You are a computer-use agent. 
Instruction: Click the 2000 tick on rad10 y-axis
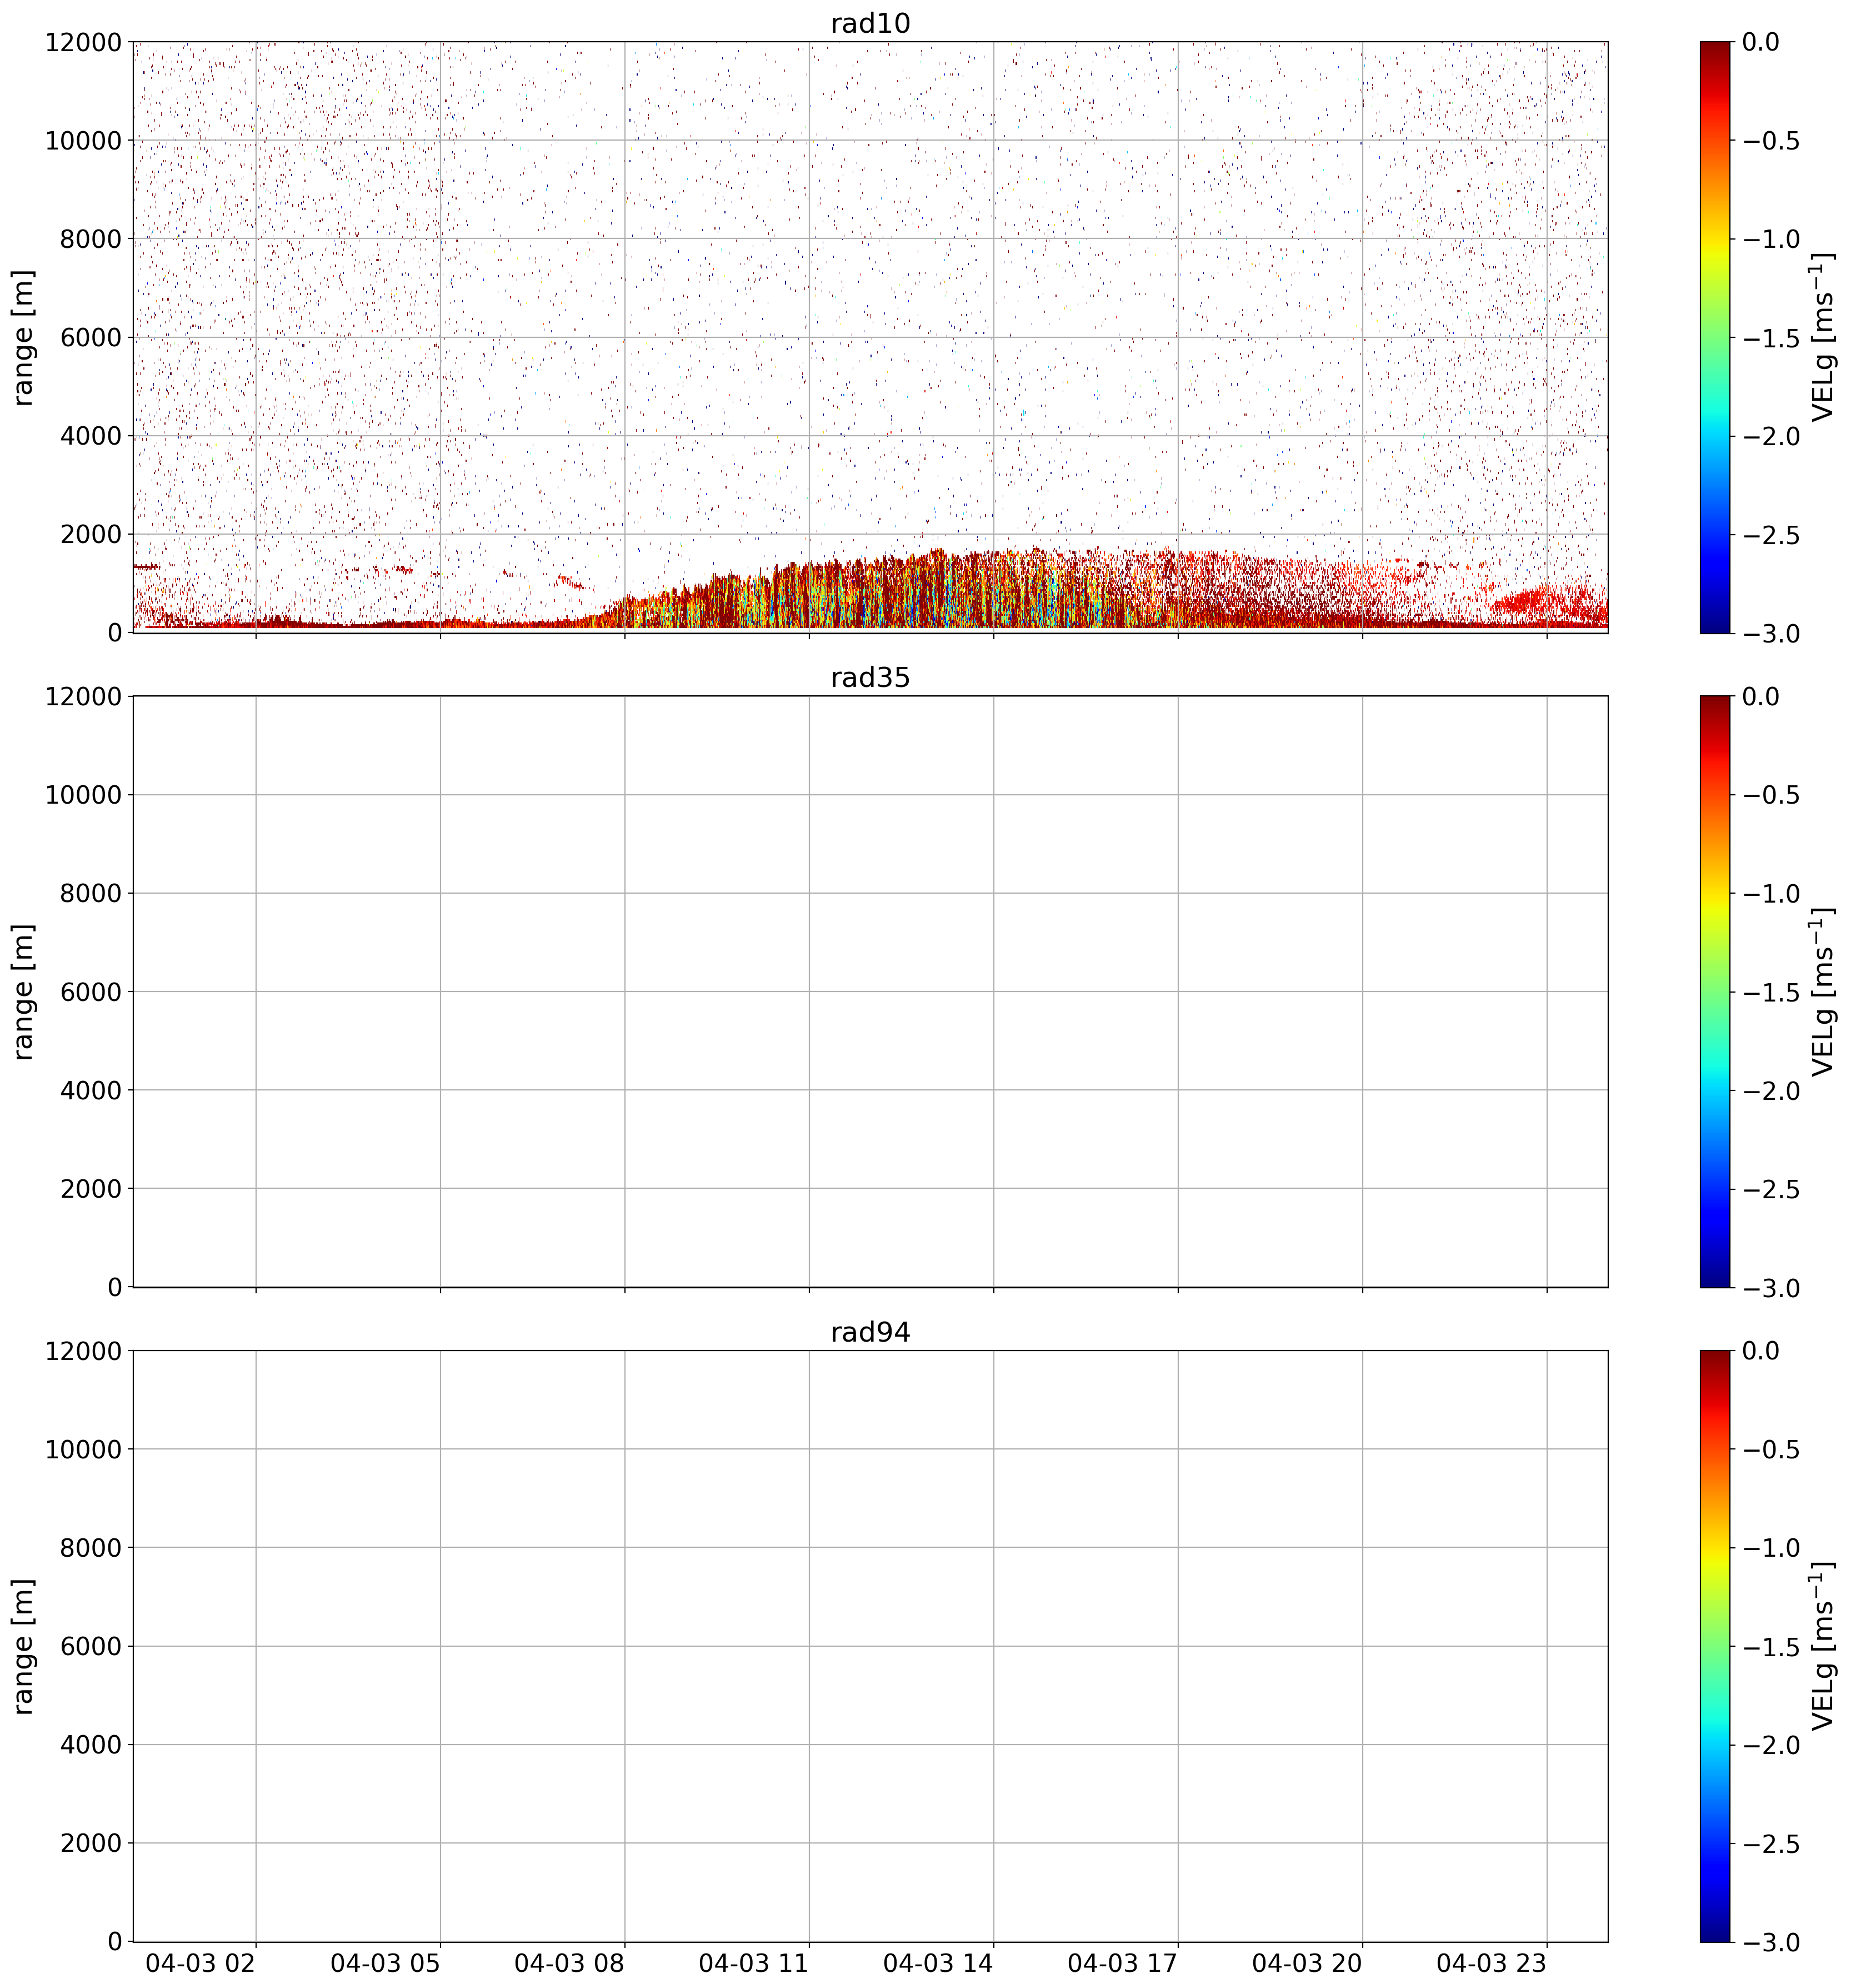pyautogui.click(x=91, y=534)
